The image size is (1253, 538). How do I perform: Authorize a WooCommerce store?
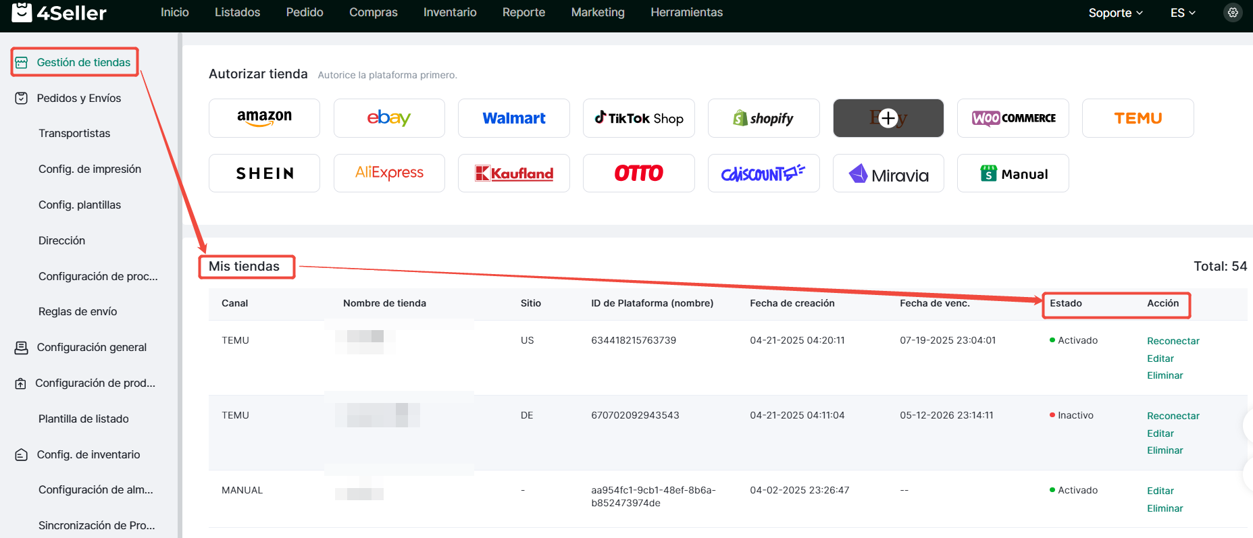[1013, 118]
